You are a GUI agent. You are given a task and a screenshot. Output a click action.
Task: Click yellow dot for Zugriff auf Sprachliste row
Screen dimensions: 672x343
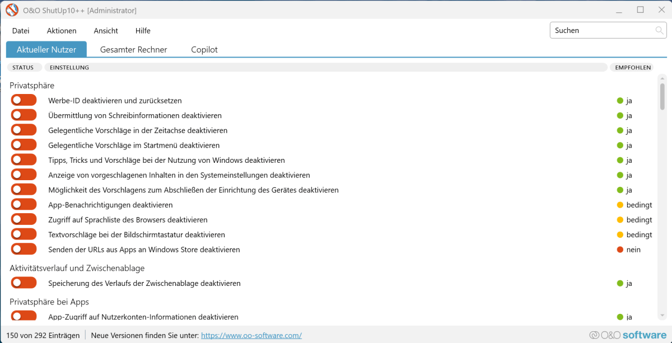(620, 220)
